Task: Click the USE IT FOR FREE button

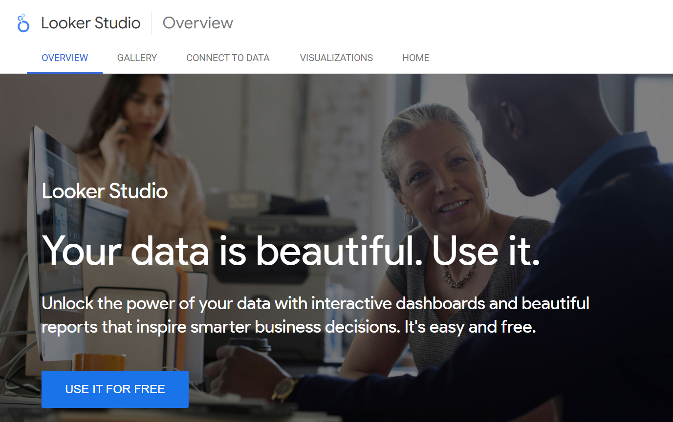Action: [x=115, y=389]
